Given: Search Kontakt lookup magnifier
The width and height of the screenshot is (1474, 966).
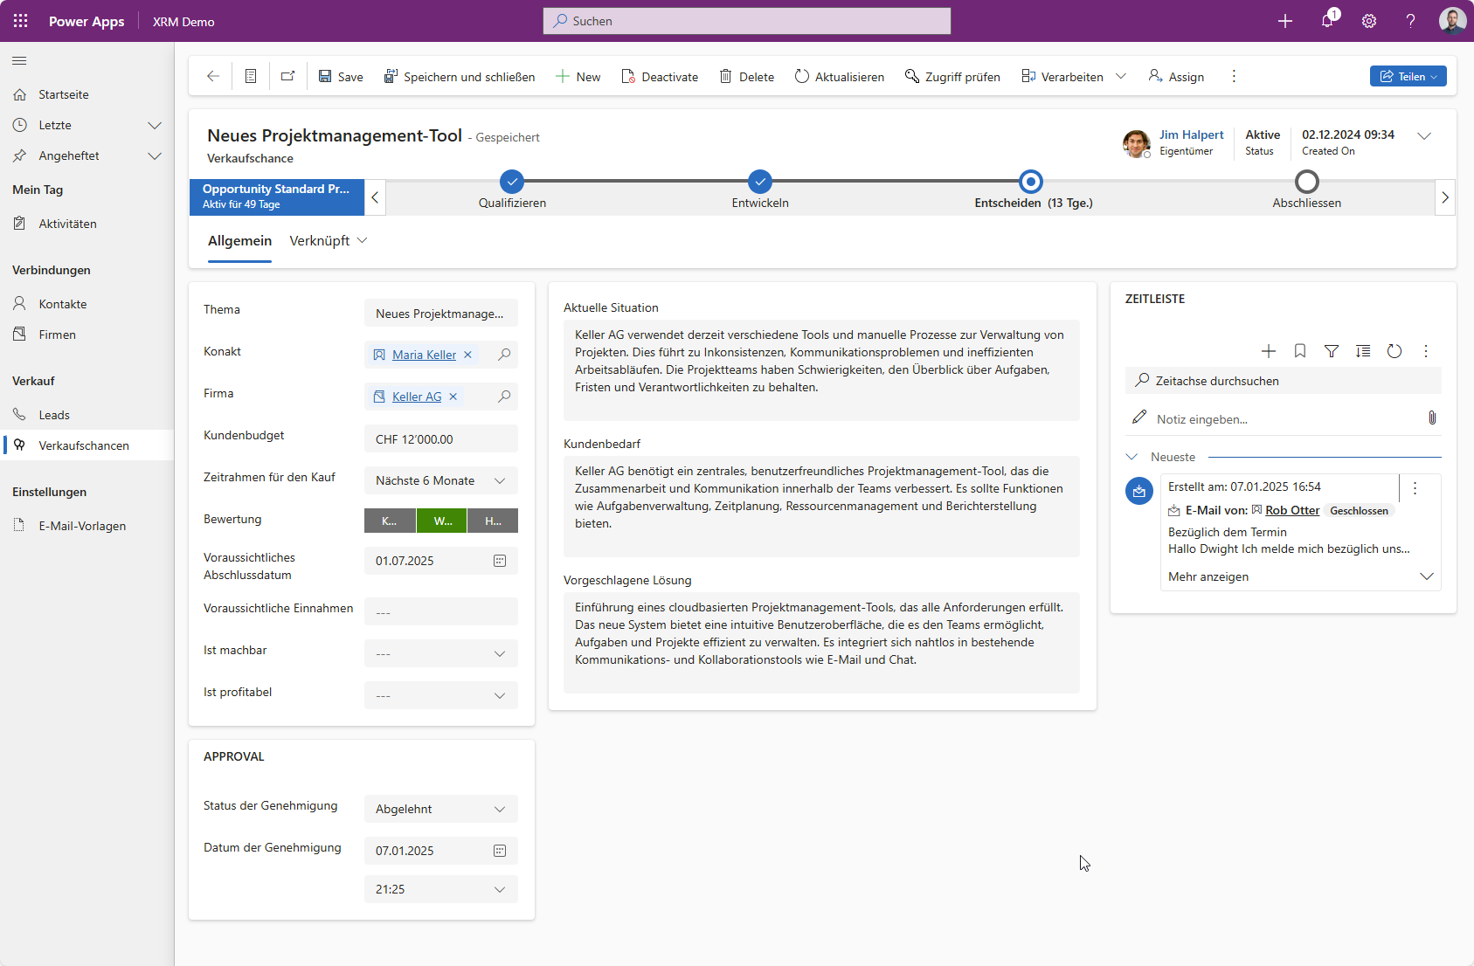Looking at the screenshot, I should (x=504, y=355).
